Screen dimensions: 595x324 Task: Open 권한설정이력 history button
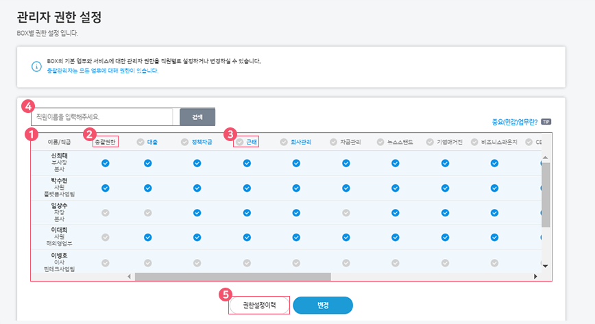tap(259, 306)
